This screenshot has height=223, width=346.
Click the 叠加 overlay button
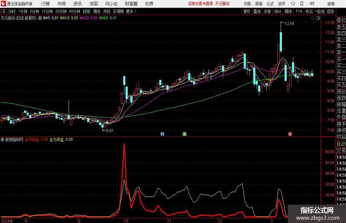[x=257, y=11]
